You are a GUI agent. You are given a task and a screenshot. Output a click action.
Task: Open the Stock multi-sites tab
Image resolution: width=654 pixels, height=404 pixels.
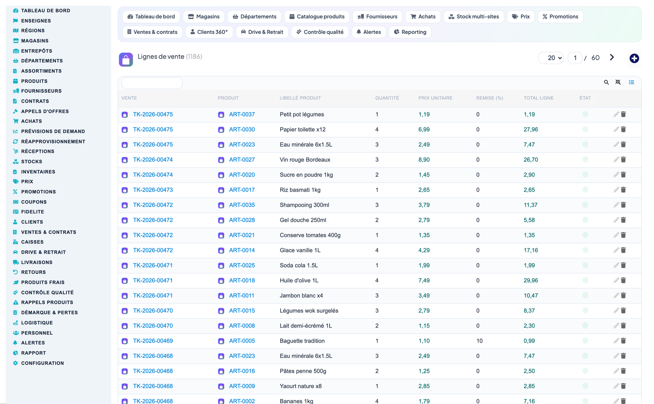pos(474,17)
